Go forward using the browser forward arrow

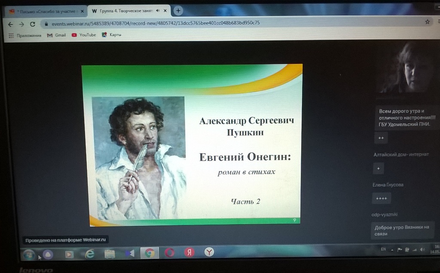[x=21, y=24]
